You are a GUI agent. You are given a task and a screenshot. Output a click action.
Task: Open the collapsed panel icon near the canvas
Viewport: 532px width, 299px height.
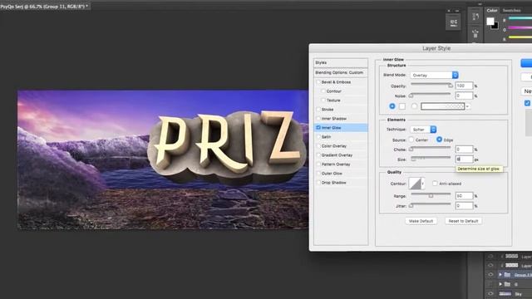click(x=454, y=22)
